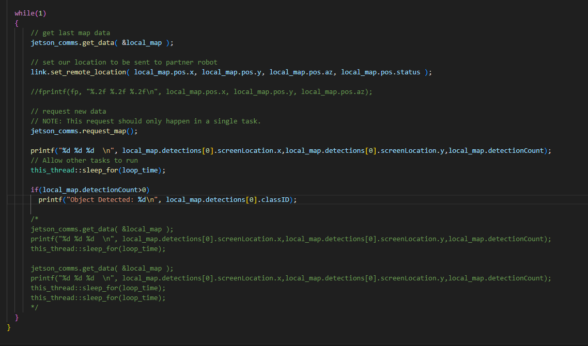Place cursor on link.set_remote_location call
588x346 pixels.
tap(78, 72)
